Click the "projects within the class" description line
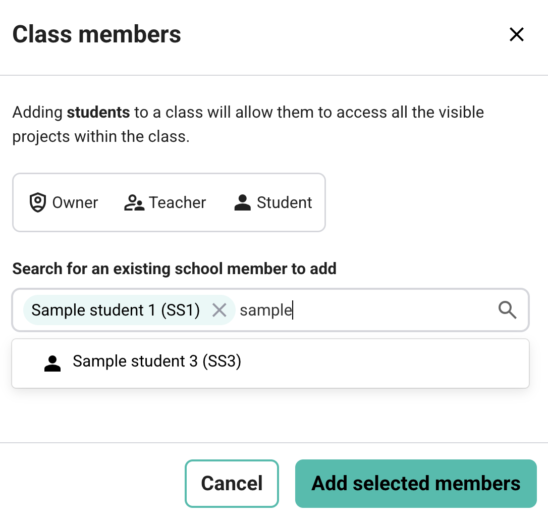The width and height of the screenshot is (548, 520). pyautogui.click(x=101, y=137)
